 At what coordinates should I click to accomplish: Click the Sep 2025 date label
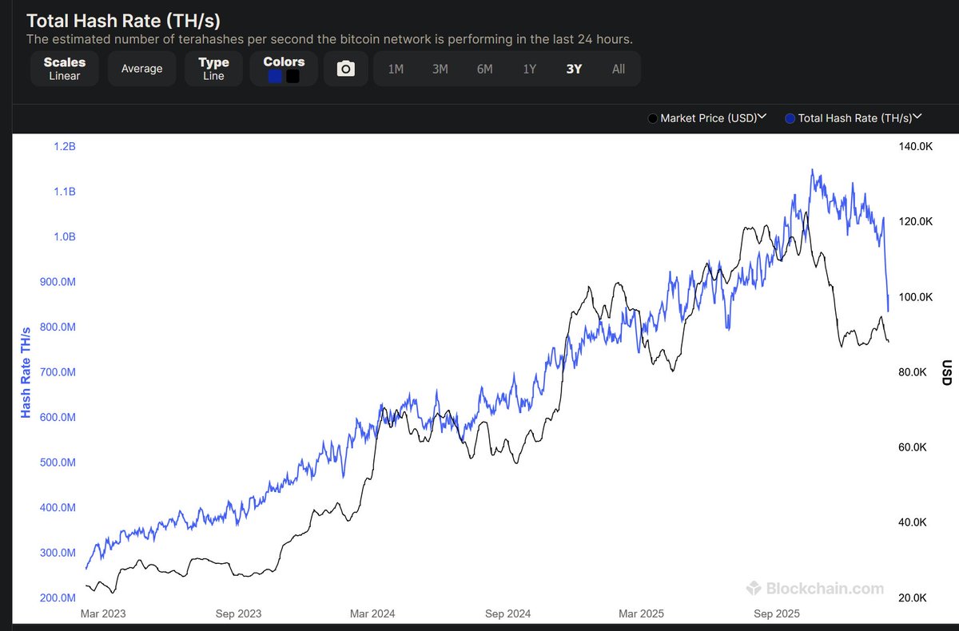(x=776, y=614)
